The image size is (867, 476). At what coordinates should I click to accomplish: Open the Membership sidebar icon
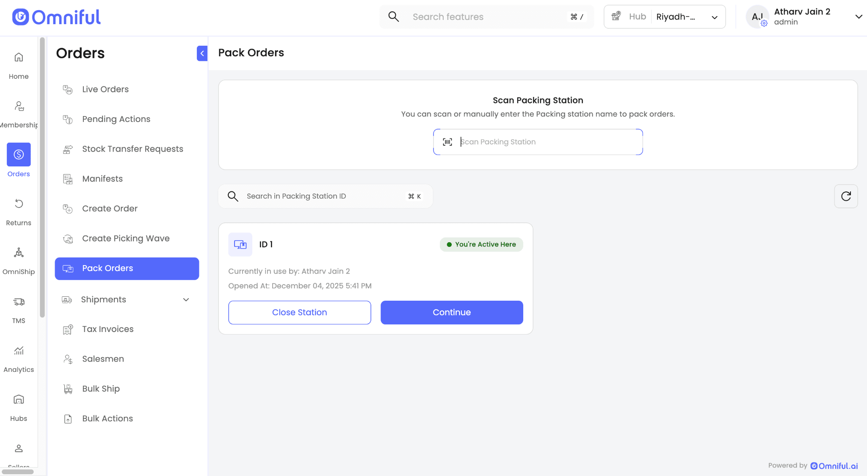(x=19, y=106)
